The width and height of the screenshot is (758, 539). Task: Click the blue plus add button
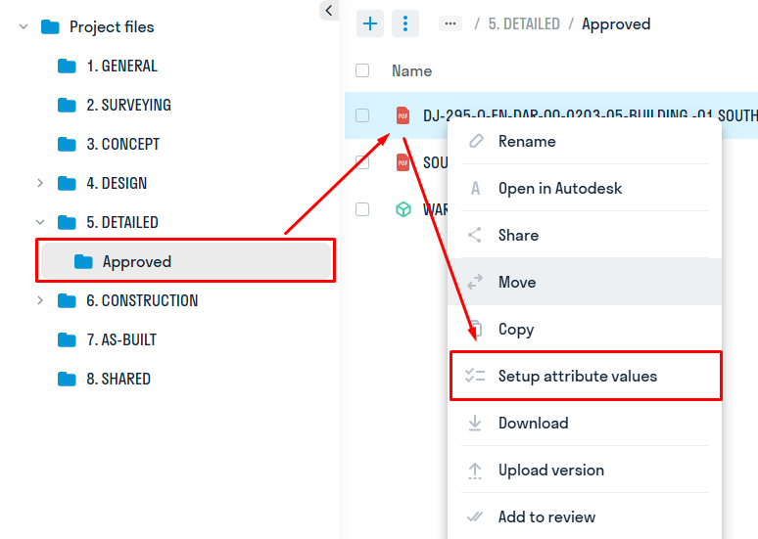(x=370, y=23)
